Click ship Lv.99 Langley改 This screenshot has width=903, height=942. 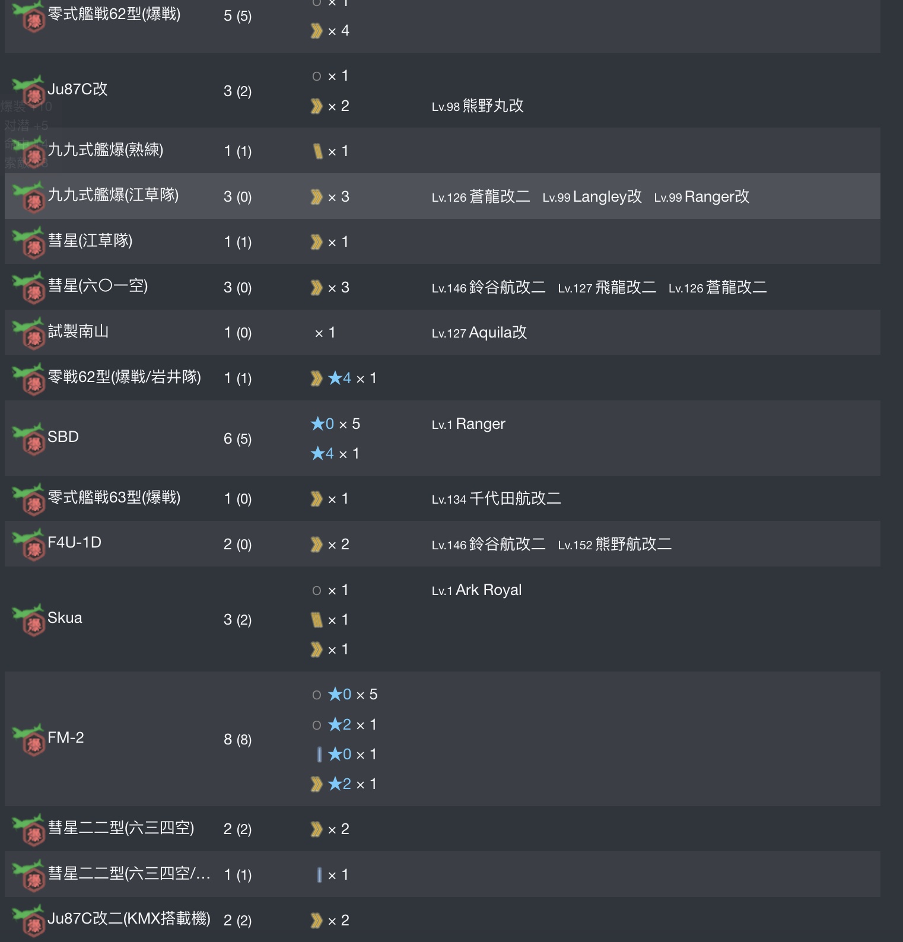pos(592,197)
